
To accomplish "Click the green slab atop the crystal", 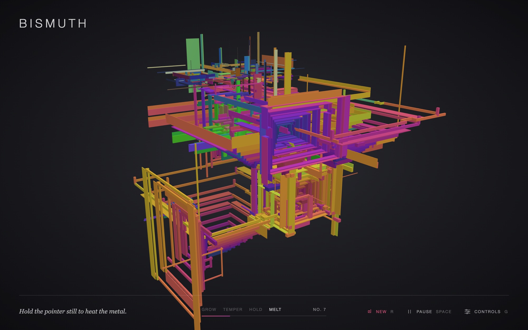I will [x=193, y=54].
